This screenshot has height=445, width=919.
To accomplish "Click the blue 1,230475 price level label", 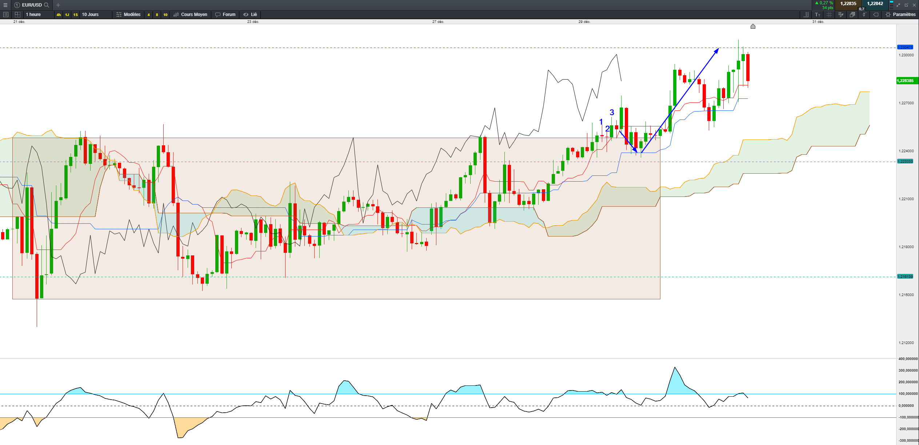I will pos(905,47).
